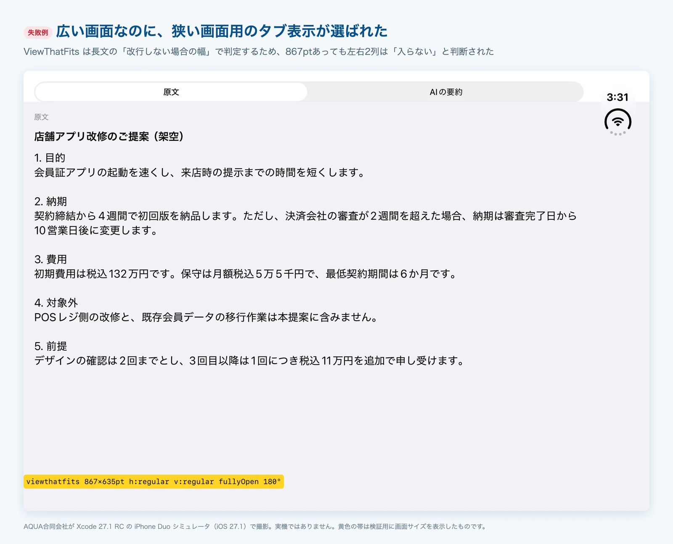This screenshot has width=673, height=544.
Task: Switch to the AIの要約 tab
Action: tap(446, 92)
